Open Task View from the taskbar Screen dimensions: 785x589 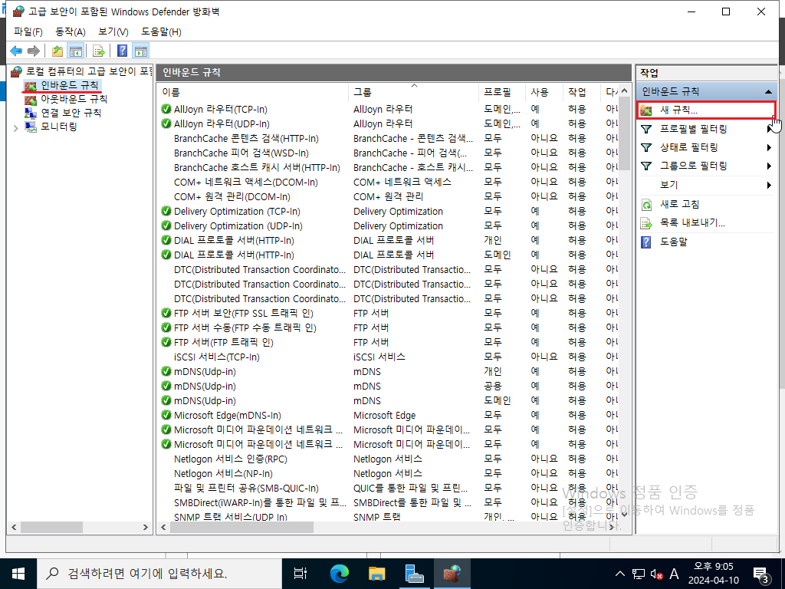pyautogui.click(x=301, y=574)
